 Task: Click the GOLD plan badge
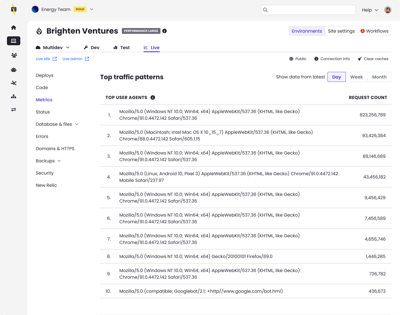[x=80, y=9]
